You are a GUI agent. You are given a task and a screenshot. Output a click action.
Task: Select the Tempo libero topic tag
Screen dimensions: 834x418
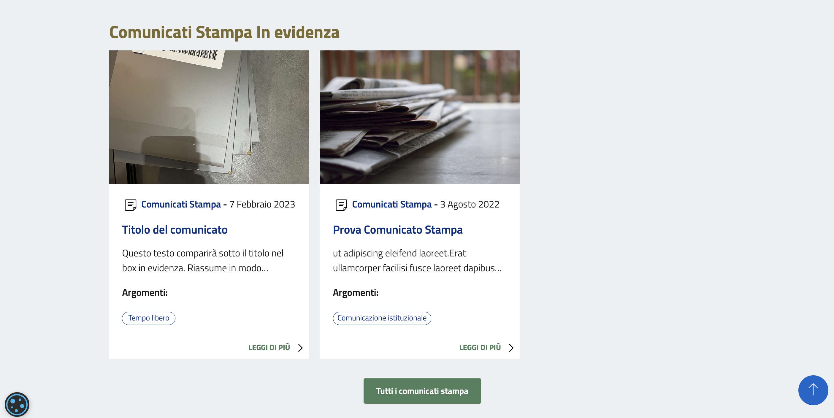click(x=149, y=318)
